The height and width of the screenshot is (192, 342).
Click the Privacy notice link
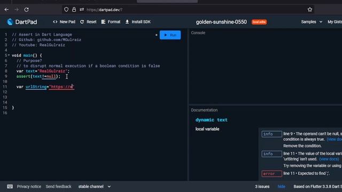(x=29, y=187)
